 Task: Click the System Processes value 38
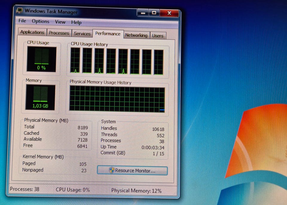point(162,141)
